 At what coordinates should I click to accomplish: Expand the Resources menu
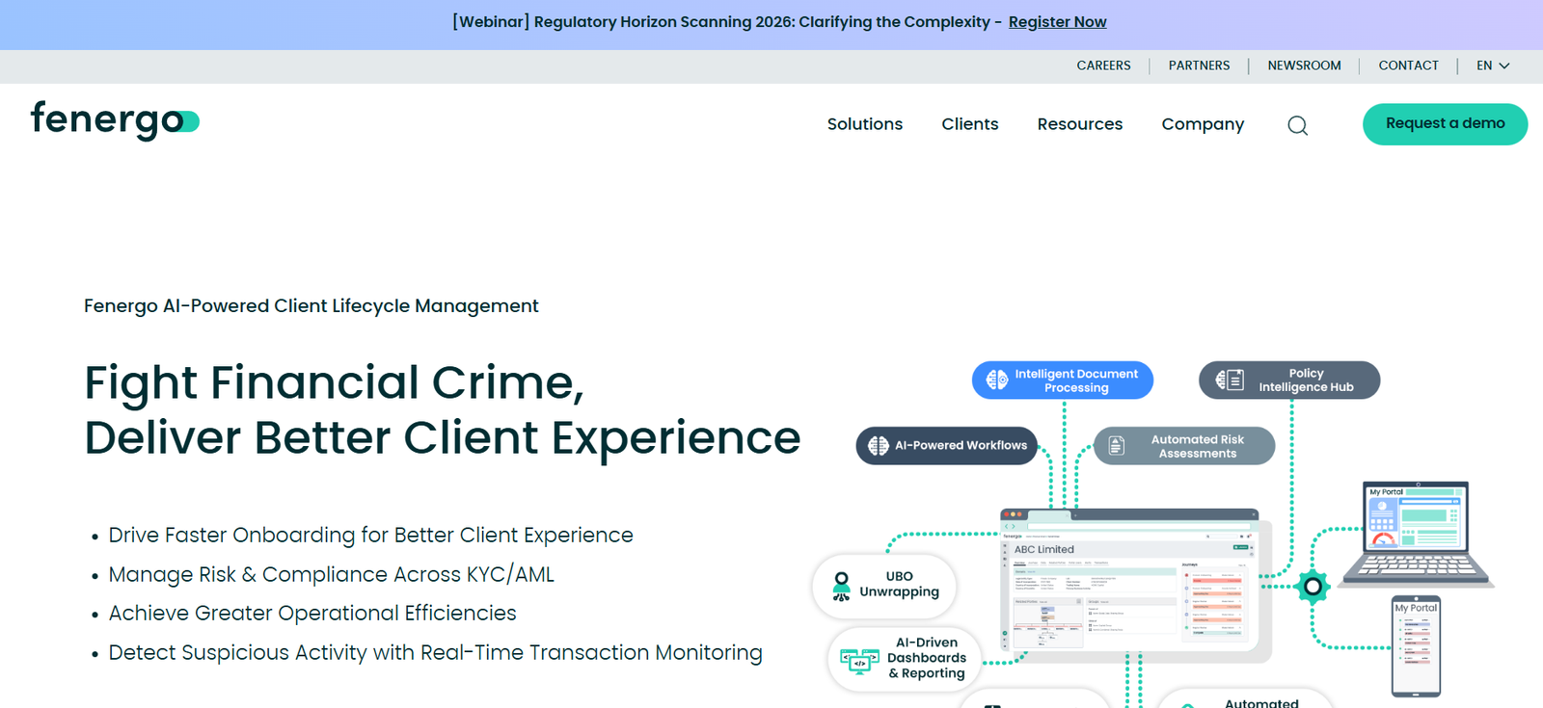tap(1079, 124)
